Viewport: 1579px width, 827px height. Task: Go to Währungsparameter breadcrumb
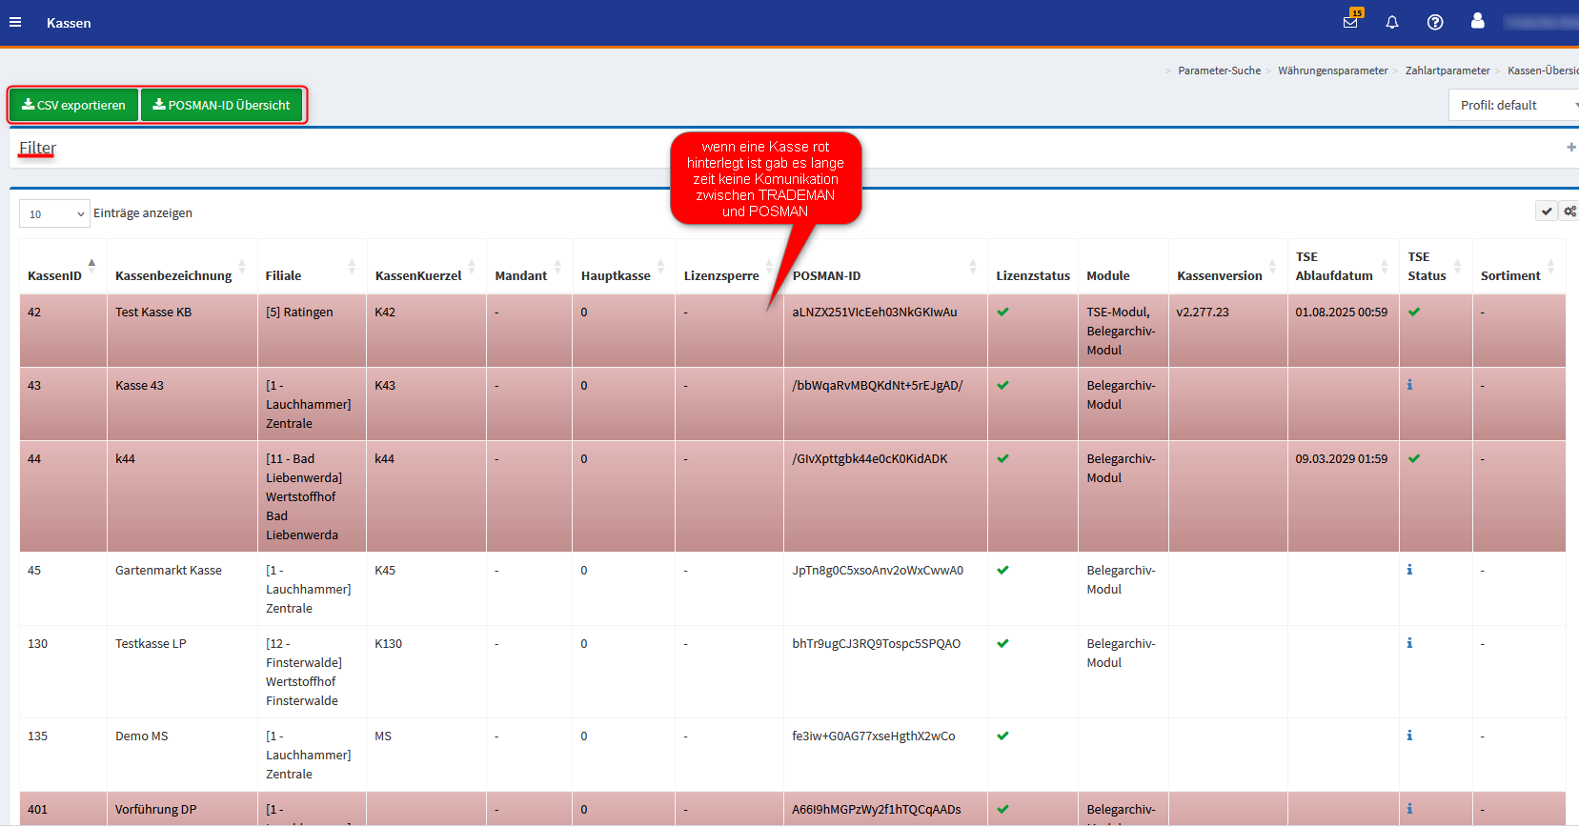[x=1332, y=71]
